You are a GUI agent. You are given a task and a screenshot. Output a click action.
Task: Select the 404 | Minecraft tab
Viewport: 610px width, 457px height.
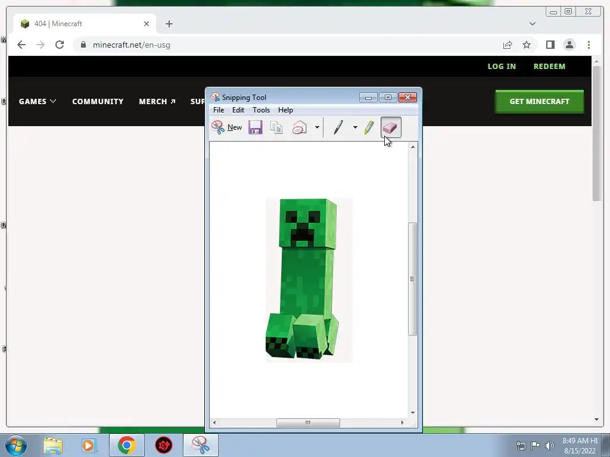click(x=85, y=24)
